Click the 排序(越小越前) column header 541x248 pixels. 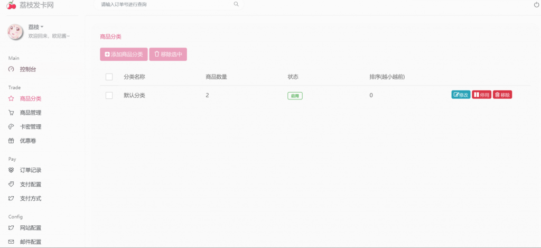click(387, 77)
